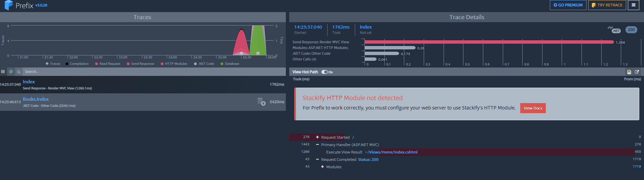Click the Status: 200 text
The height and width of the screenshot is (180, 644).
pos(368,160)
